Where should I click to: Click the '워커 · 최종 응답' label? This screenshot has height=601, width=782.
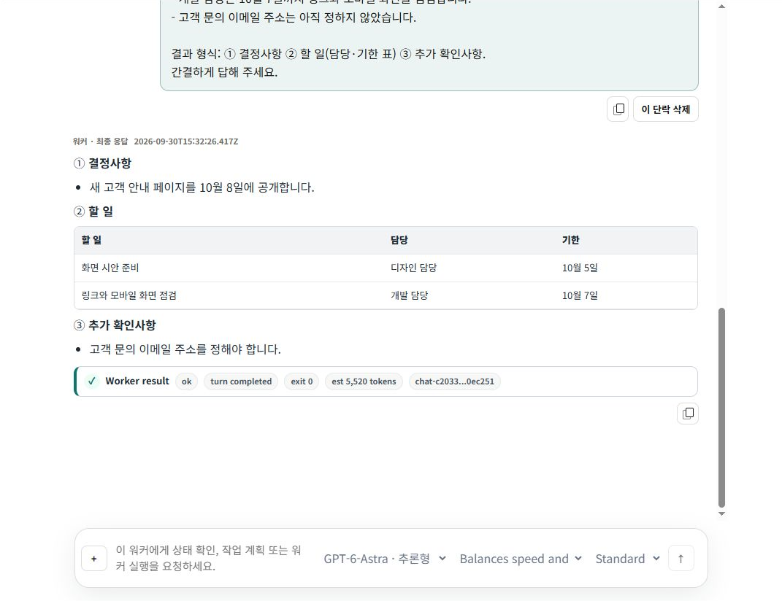click(x=100, y=141)
